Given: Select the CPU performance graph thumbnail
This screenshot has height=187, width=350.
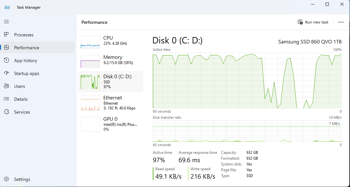Looking at the screenshot, I should click(90, 42).
